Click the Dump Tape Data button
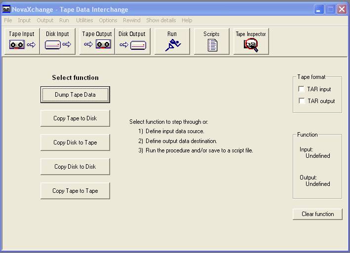 75,95
